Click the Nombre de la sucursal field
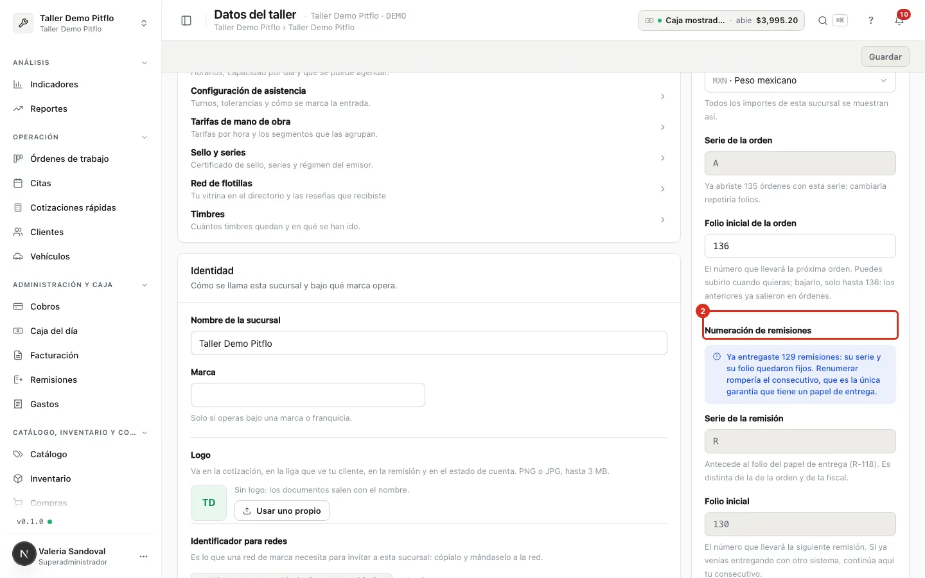Screen dimensions: 925x578 point(428,343)
